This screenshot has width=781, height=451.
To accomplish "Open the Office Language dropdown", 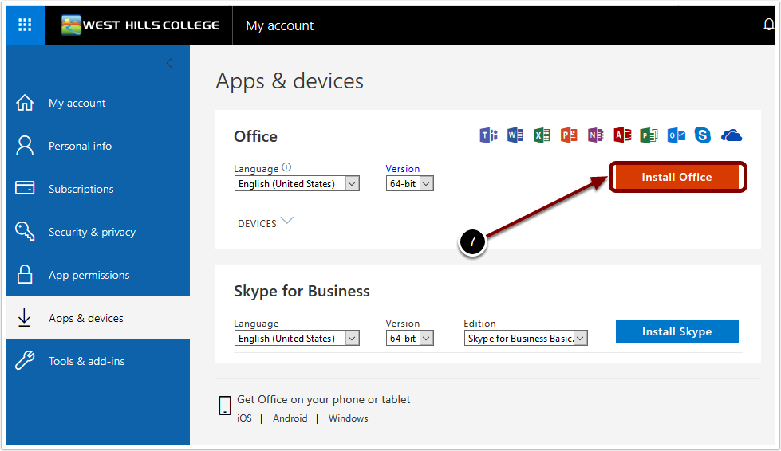I will [x=297, y=183].
